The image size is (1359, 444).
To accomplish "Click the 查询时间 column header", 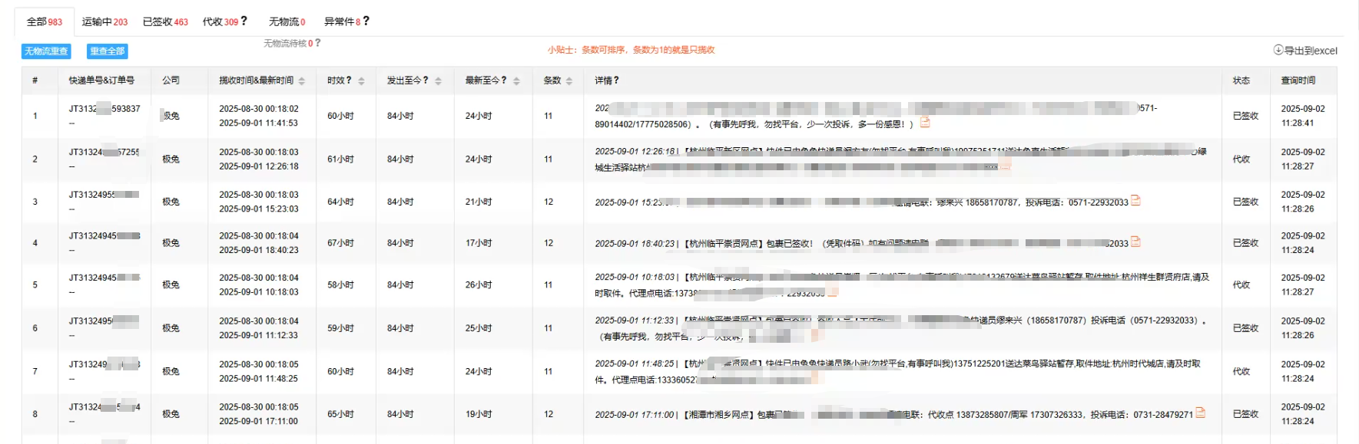I will 1298,81.
